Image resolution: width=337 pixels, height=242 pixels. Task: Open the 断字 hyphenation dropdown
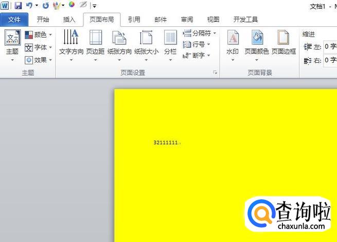[x=196, y=56]
